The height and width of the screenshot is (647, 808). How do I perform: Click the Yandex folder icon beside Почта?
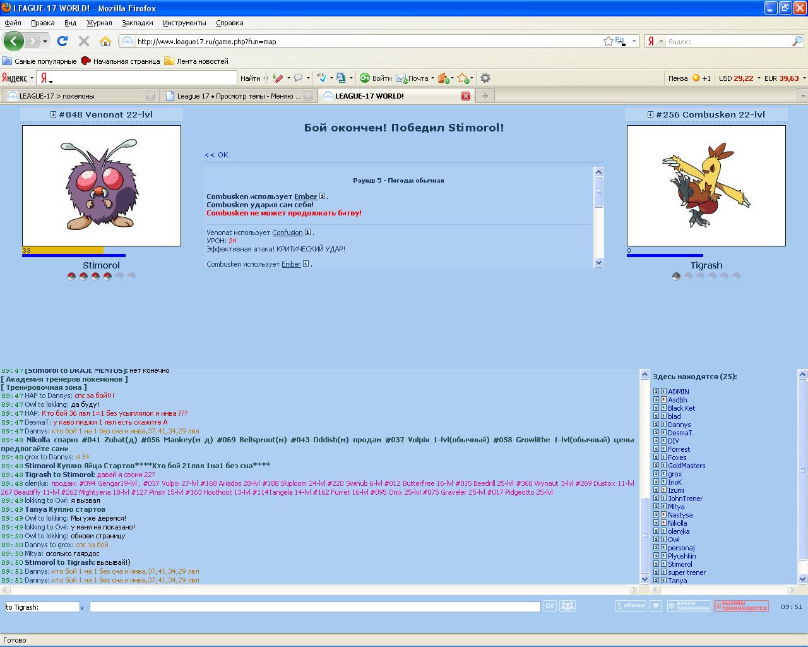tap(443, 78)
